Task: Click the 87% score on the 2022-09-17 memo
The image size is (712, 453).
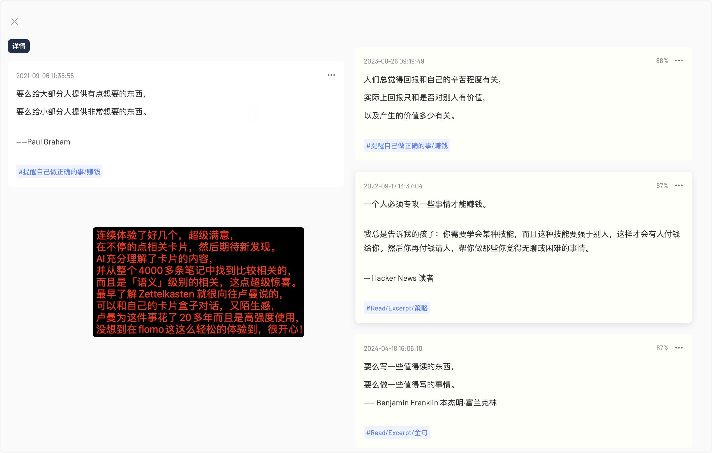Action: click(x=662, y=186)
